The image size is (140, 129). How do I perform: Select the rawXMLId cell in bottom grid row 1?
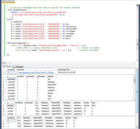[12, 121]
